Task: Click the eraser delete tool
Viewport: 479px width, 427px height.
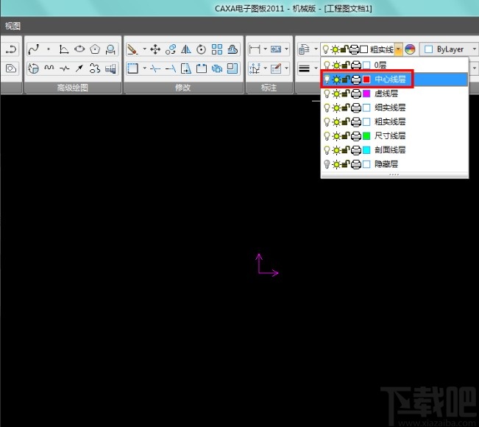Action: (132, 49)
